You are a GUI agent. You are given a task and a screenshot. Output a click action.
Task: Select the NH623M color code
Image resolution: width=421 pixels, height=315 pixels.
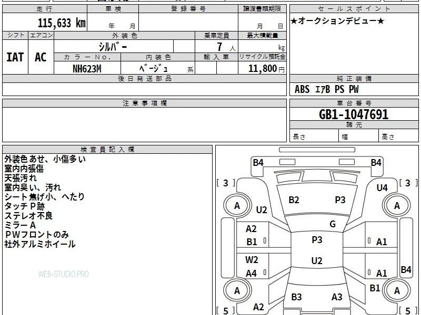pyautogui.click(x=87, y=69)
